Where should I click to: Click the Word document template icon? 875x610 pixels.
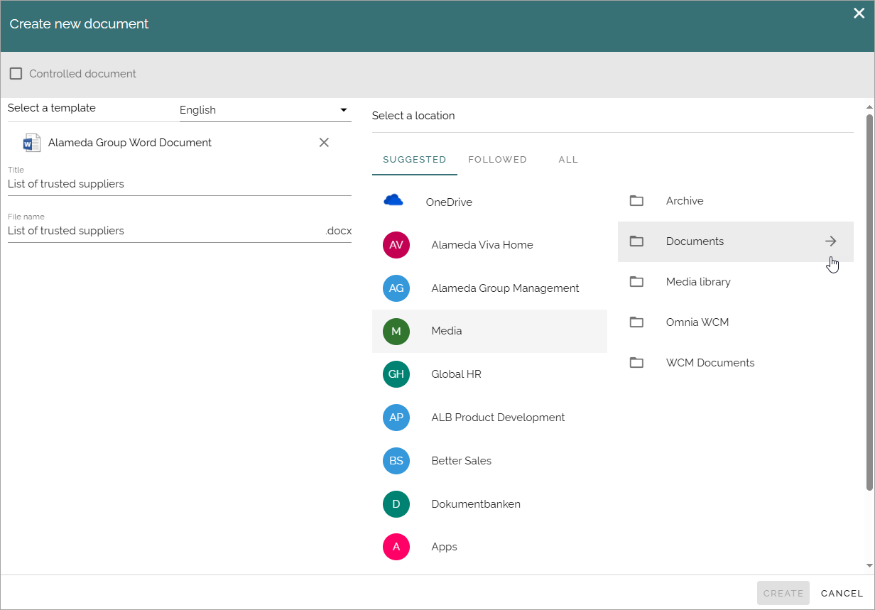click(32, 143)
